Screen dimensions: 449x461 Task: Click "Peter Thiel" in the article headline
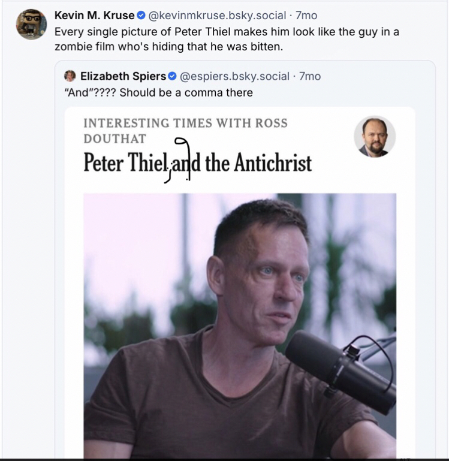[123, 163]
